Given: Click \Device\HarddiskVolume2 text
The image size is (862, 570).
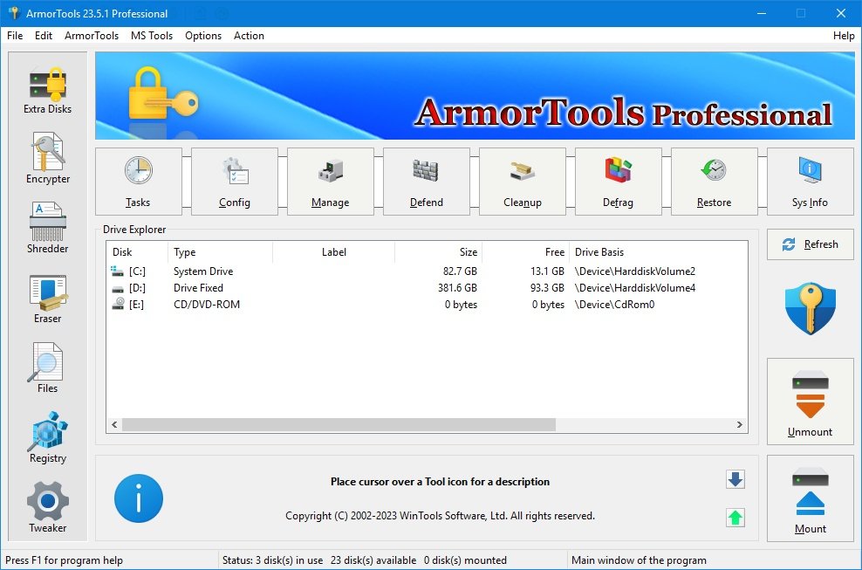Looking at the screenshot, I should 635,271.
